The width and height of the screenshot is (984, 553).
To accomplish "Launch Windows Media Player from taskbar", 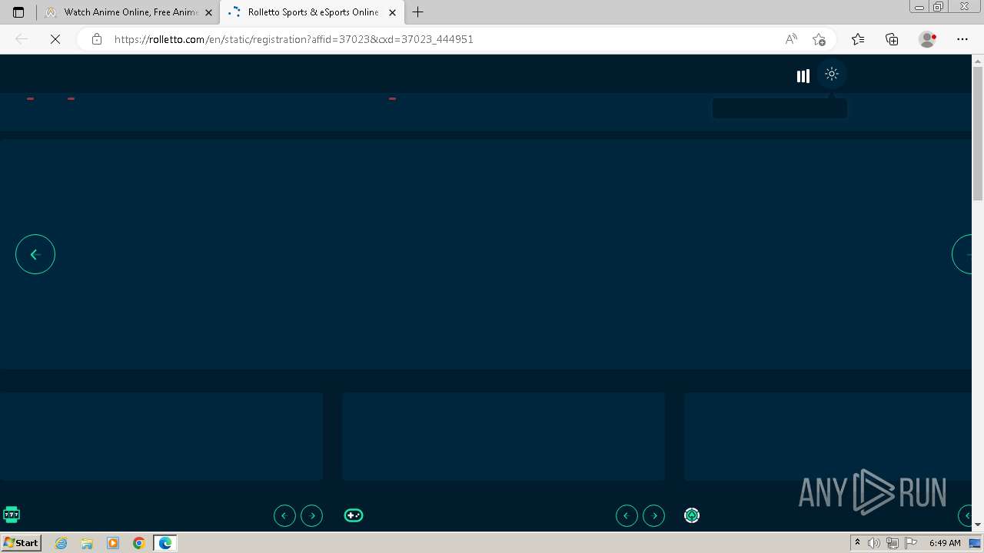I will pyautogui.click(x=113, y=543).
